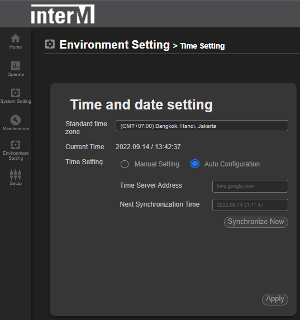Open the Operate bar-chart icon
Image resolution: width=300 pixels, height=320 pixels.
[x=16, y=66]
